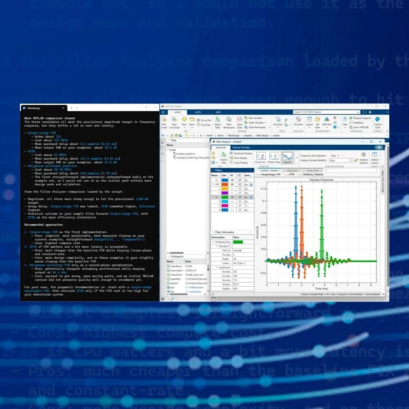Click Duplicate Display in Filter Analyzer

[241, 153]
